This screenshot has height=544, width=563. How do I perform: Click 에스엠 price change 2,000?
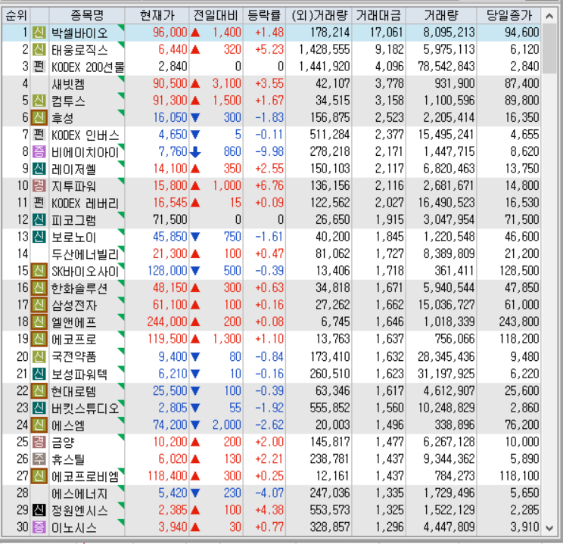click(226, 425)
